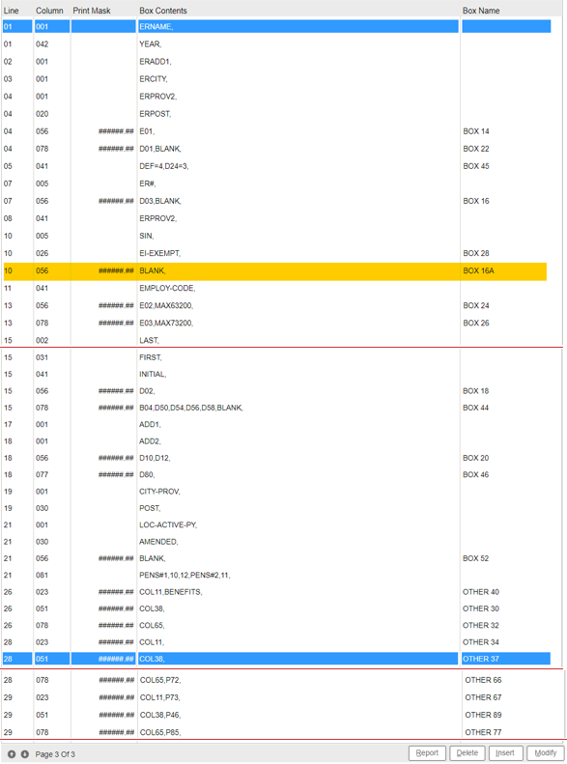Click the Line column header
Screen dimensions: 567x764
coord(11,11)
